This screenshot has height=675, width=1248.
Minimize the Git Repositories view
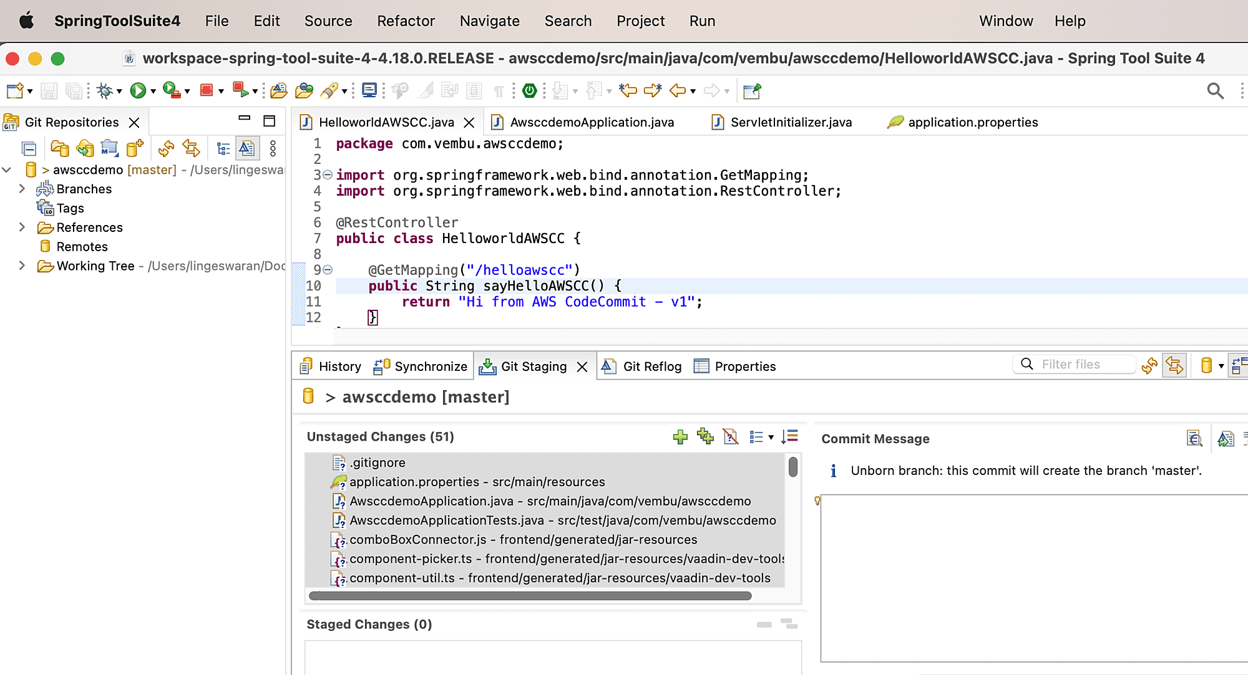coord(245,118)
